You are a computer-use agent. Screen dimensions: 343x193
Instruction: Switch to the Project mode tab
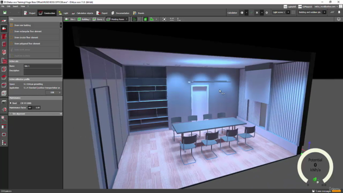tap(29, 13)
